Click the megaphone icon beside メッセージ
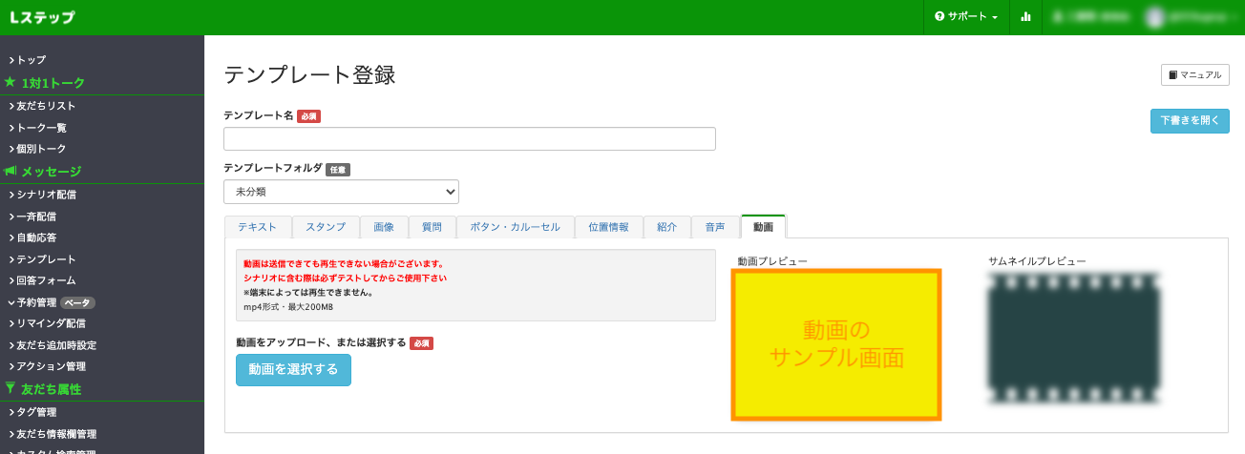The height and width of the screenshot is (454, 1245). tap(11, 172)
